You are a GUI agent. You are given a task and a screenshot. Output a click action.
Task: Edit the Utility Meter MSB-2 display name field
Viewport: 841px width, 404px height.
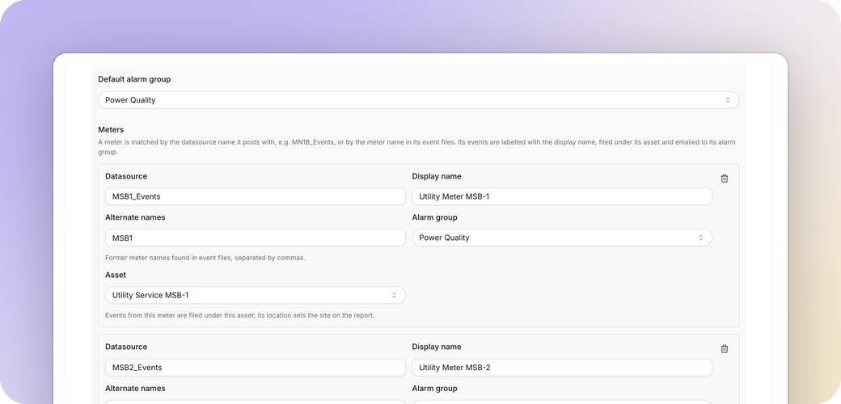562,368
